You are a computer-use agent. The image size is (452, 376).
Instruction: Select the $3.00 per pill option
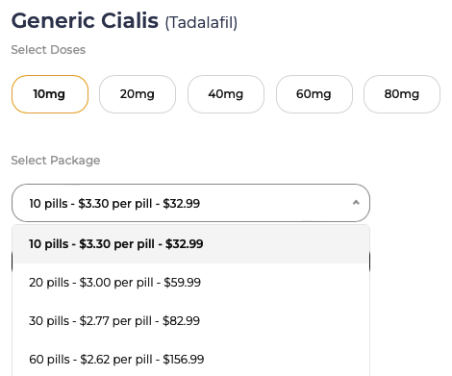[190, 283]
